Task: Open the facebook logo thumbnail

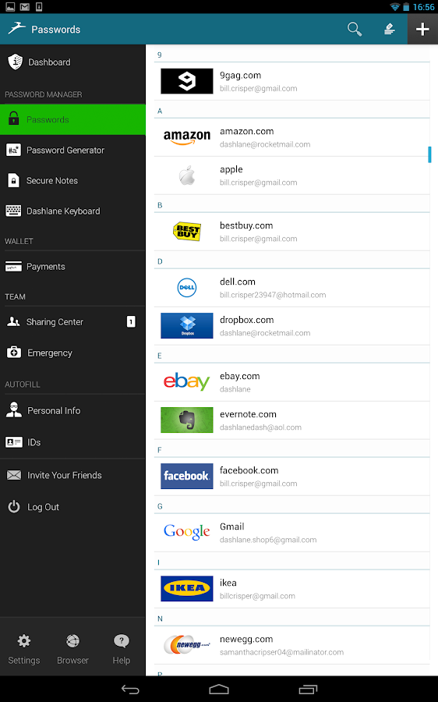Action: pyautogui.click(x=186, y=476)
